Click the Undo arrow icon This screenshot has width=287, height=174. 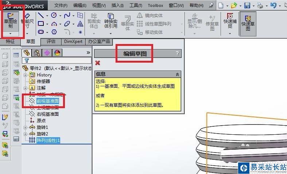[273, 5]
